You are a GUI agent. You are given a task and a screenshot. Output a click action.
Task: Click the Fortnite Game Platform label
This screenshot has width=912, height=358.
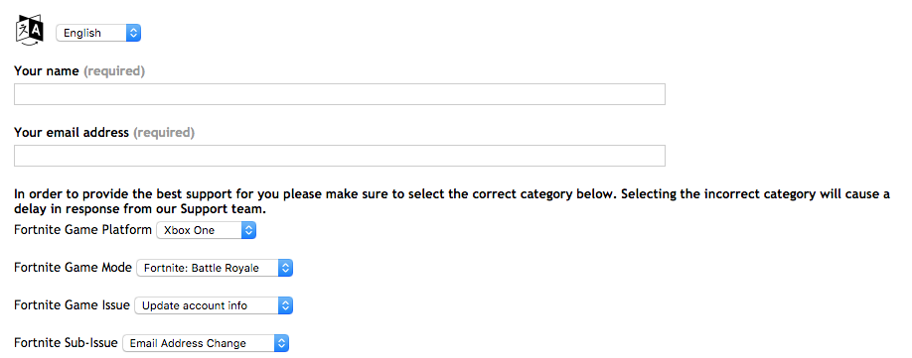pyautogui.click(x=82, y=230)
